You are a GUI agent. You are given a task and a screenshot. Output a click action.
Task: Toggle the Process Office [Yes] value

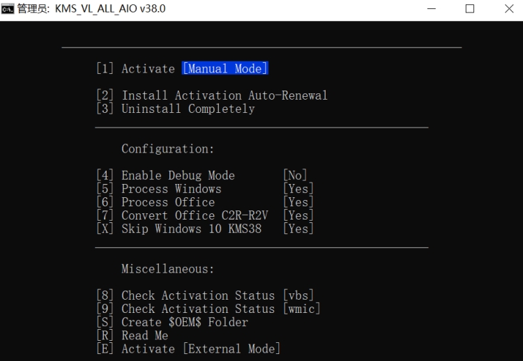298,202
